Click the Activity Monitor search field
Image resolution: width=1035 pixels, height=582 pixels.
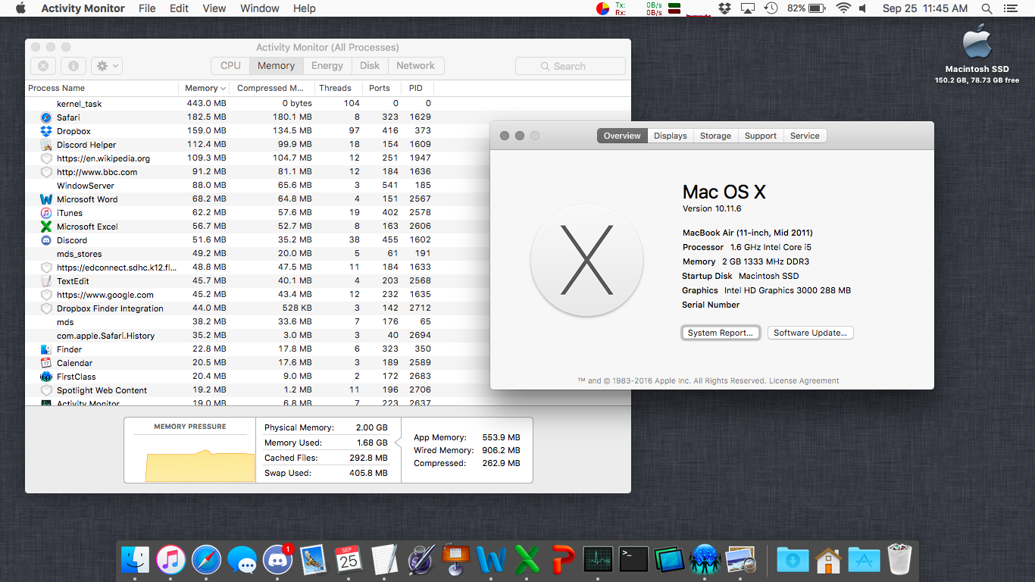pos(571,66)
